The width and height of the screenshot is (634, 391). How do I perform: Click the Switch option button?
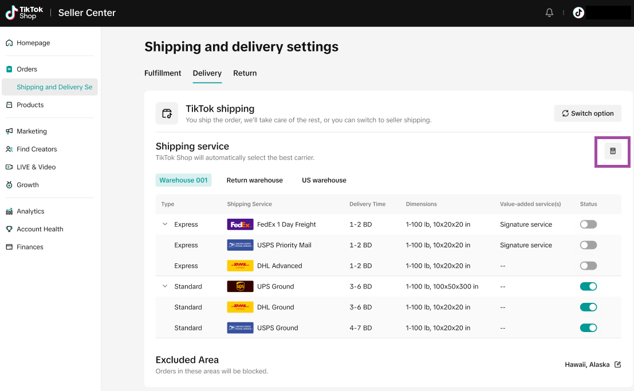coord(588,113)
